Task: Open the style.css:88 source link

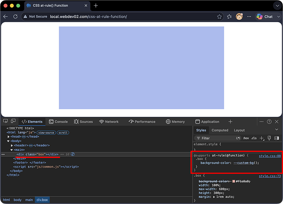Action: (x=270, y=156)
